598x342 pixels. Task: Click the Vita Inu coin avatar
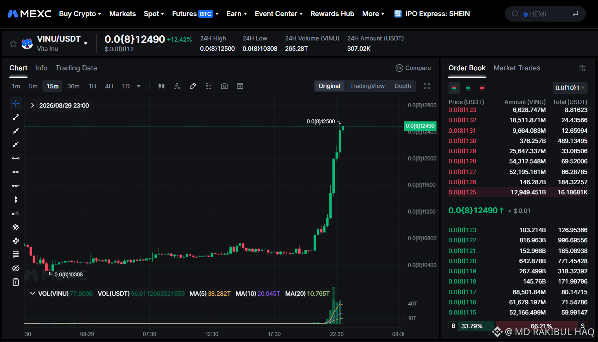point(27,44)
